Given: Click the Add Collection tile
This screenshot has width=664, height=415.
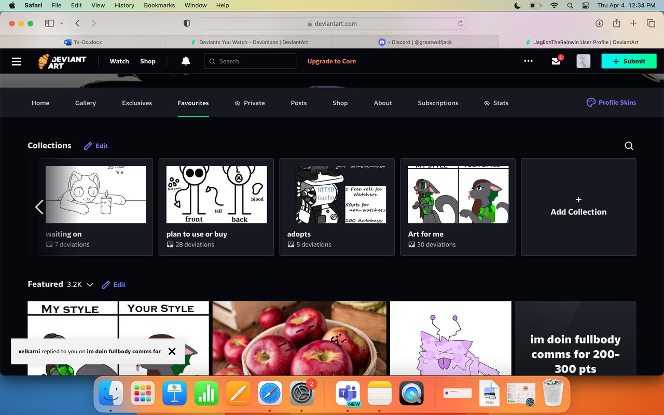Looking at the screenshot, I should click(x=578, y=207).
